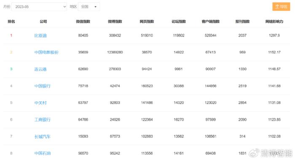Click the Weibo logo watermark icon
Screen dimensions: 295x160
[254, 153]
